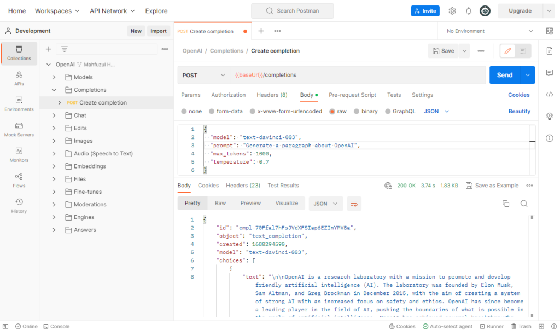Open the Flows sidebar section
Image resolution: width=560 pixels, height=330 pixels.
coord(19,180)
